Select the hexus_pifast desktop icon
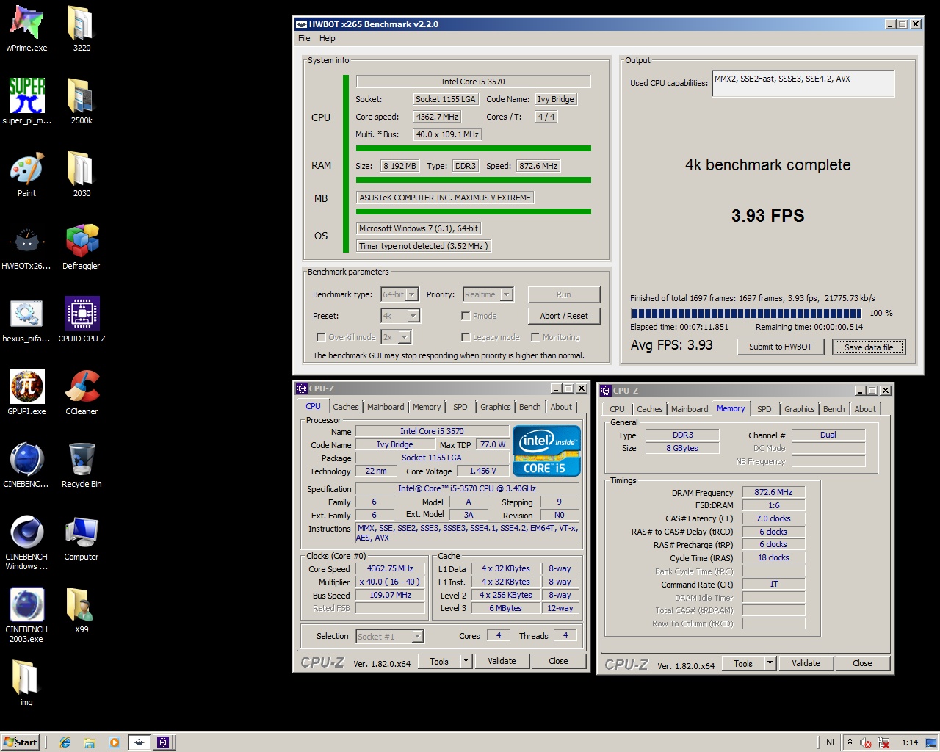Image resolution: width=940 pixels, height=752 pixels. pos(26,320)
